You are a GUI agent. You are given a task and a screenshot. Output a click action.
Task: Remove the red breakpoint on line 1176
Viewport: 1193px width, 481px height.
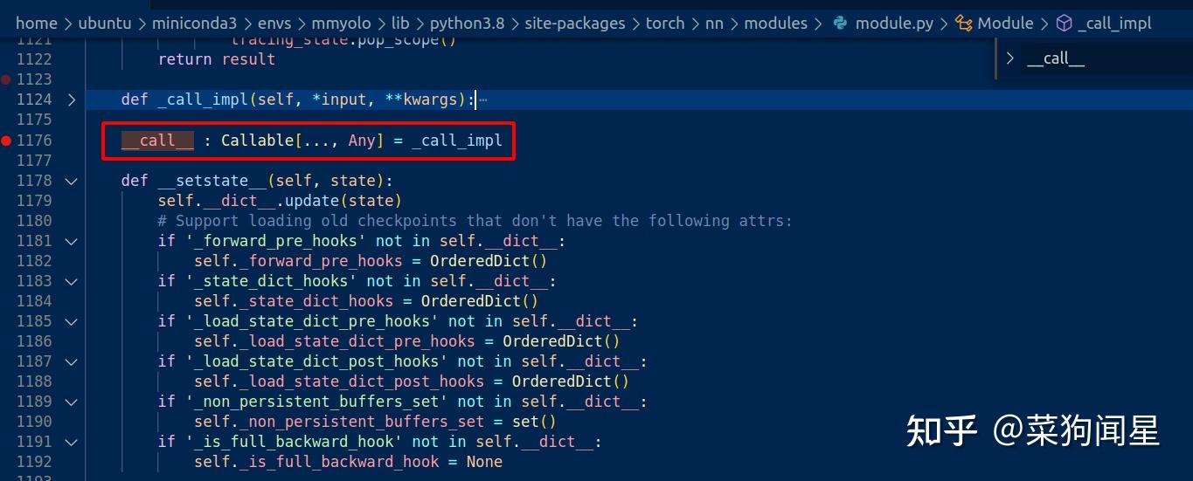(7, 141)
